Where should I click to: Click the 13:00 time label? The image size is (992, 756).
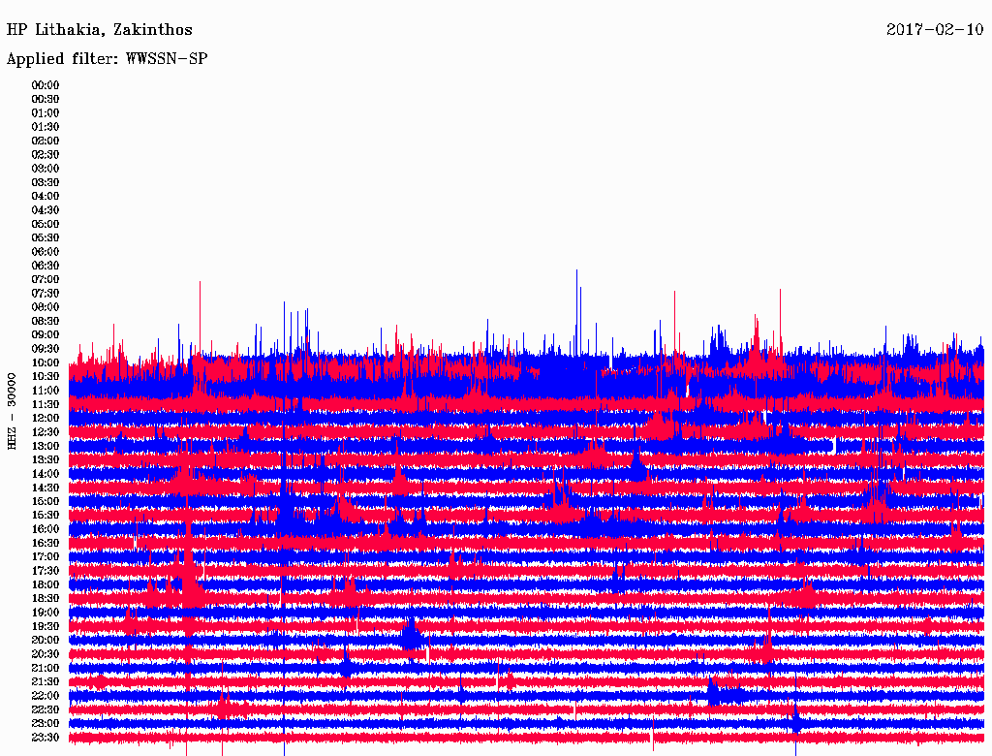point(46,447)
